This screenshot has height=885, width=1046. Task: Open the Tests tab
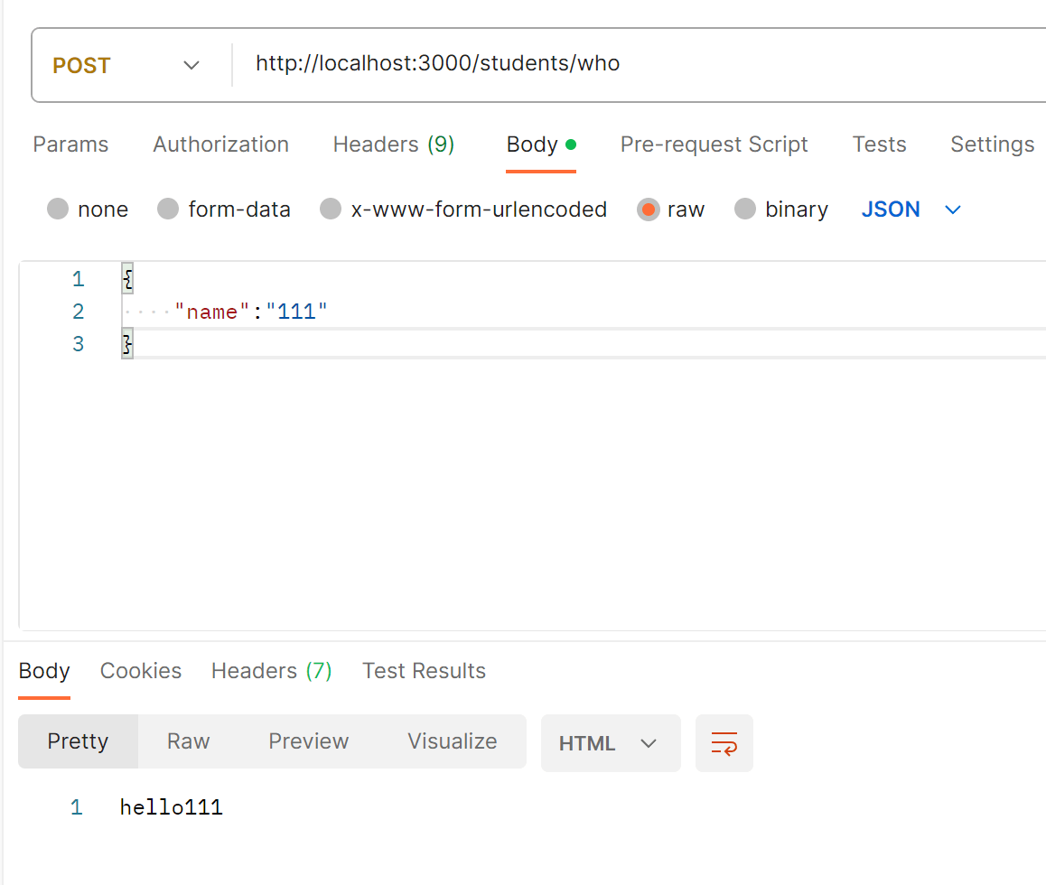pyautogui.click(x=879, y=144)
